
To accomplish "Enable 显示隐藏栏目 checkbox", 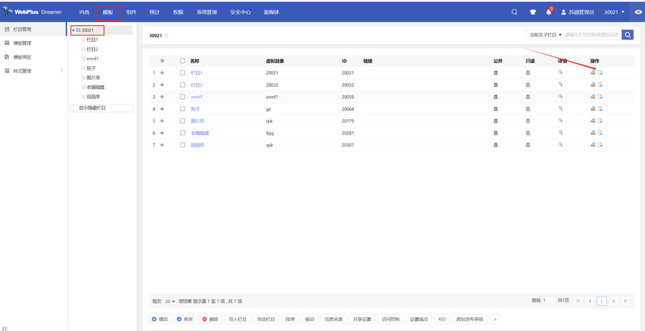I will tap(74, 108).
